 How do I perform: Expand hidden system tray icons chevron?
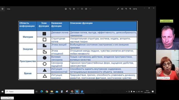click(126, 92)
